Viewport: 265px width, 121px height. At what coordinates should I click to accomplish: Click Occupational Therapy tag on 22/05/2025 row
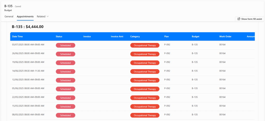(x=145, y=98)
